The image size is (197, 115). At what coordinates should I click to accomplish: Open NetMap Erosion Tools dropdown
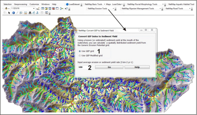(x=113, y=9)
